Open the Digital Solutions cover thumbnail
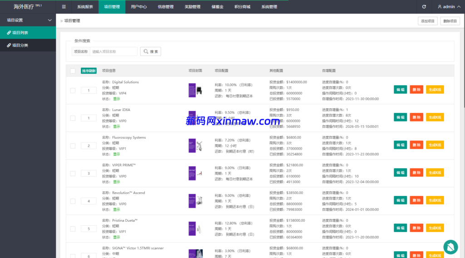 tap(195, 90)
